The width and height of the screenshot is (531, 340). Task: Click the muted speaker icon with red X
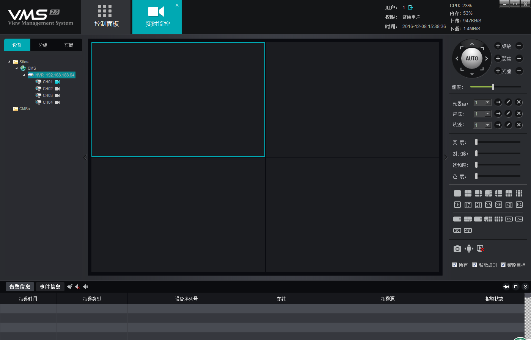(x=77, y=287)
